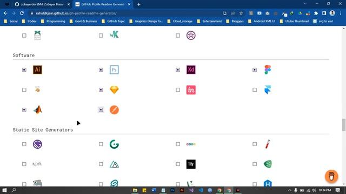The image size is (346, 194).
Task: Open the GitHub Topic bookmarks folder
Action: [114, 21]
